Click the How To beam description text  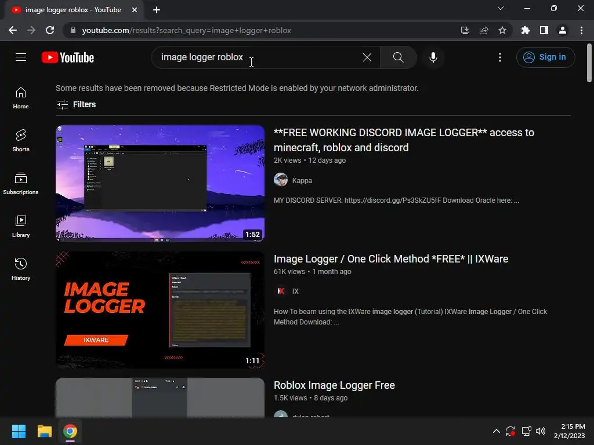coord(410,317)
